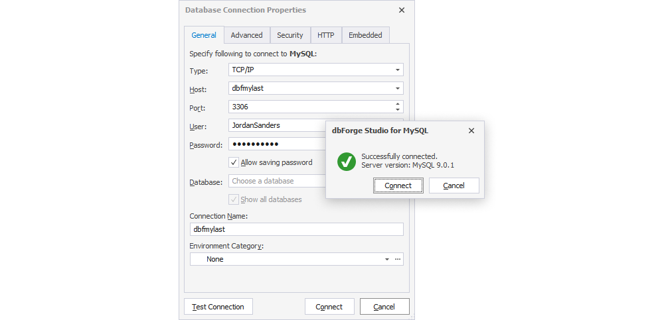This screenshot has height=320, width=664.
Task: Decrease the Port value with down arrow
Action: 398,109
